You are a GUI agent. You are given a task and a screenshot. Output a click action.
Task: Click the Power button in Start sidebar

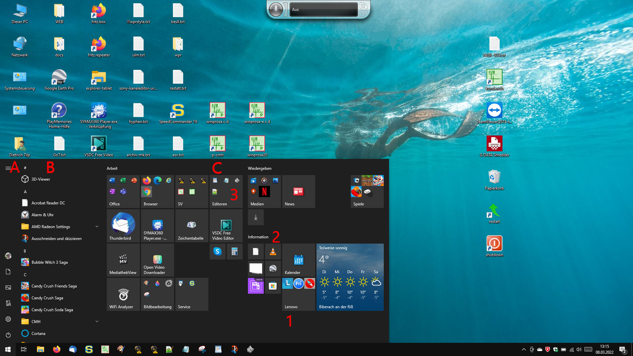click(x=8, y=335)
